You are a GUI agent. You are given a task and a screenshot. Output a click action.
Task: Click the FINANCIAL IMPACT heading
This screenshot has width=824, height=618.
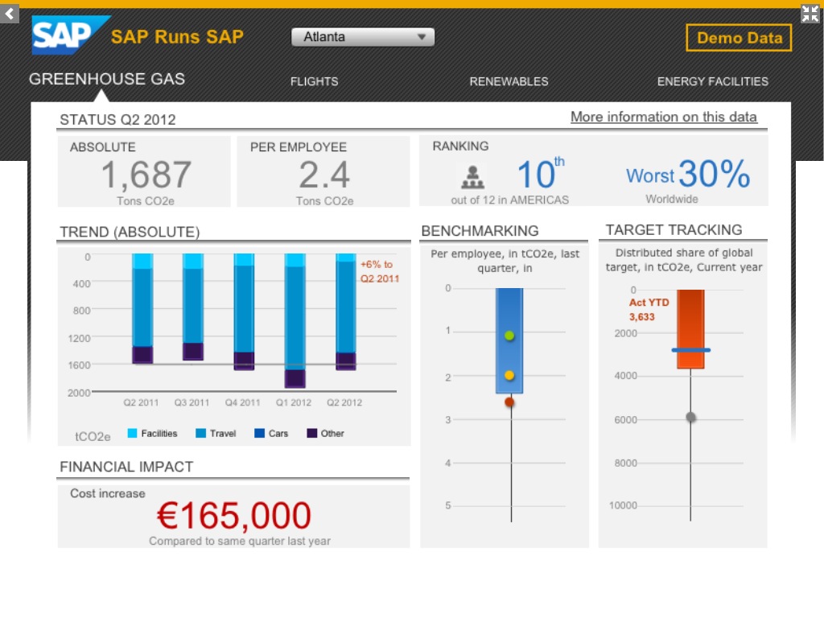(126, 467)
